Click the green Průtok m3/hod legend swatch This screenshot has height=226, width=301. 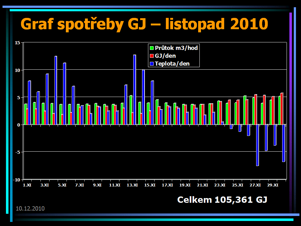pyautogui.click(x=152, y=48)
